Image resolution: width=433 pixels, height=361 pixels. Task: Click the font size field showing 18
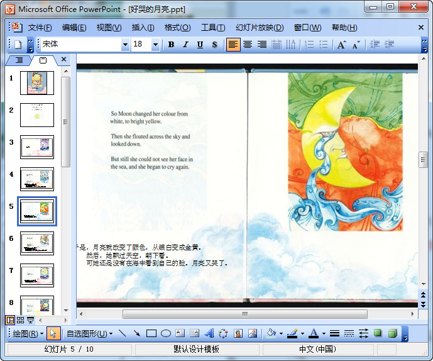[141, 44]
